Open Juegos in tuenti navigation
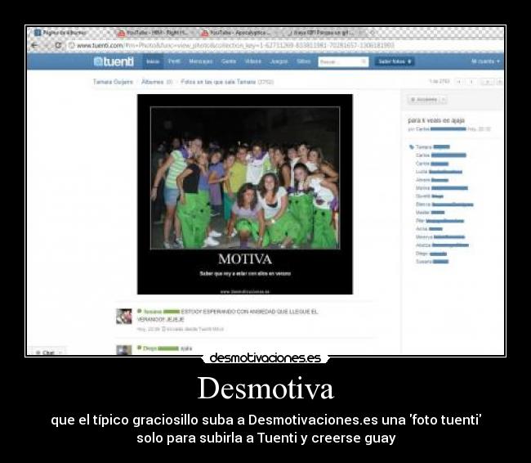The width and height of the screenshot is (531, 463). tap(279, 61)
